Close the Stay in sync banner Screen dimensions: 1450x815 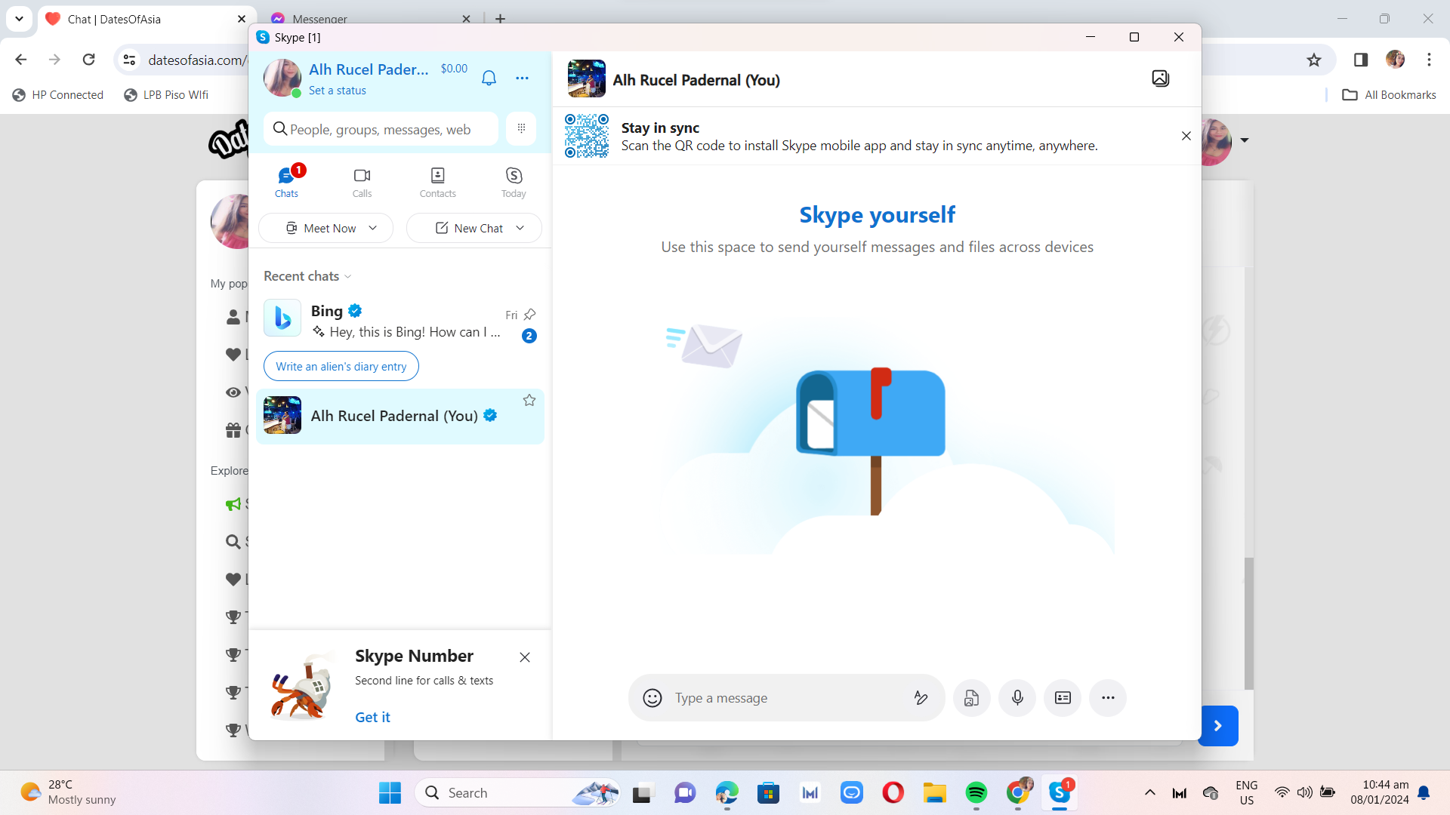pyautogui.click(x=1186, y=136)
